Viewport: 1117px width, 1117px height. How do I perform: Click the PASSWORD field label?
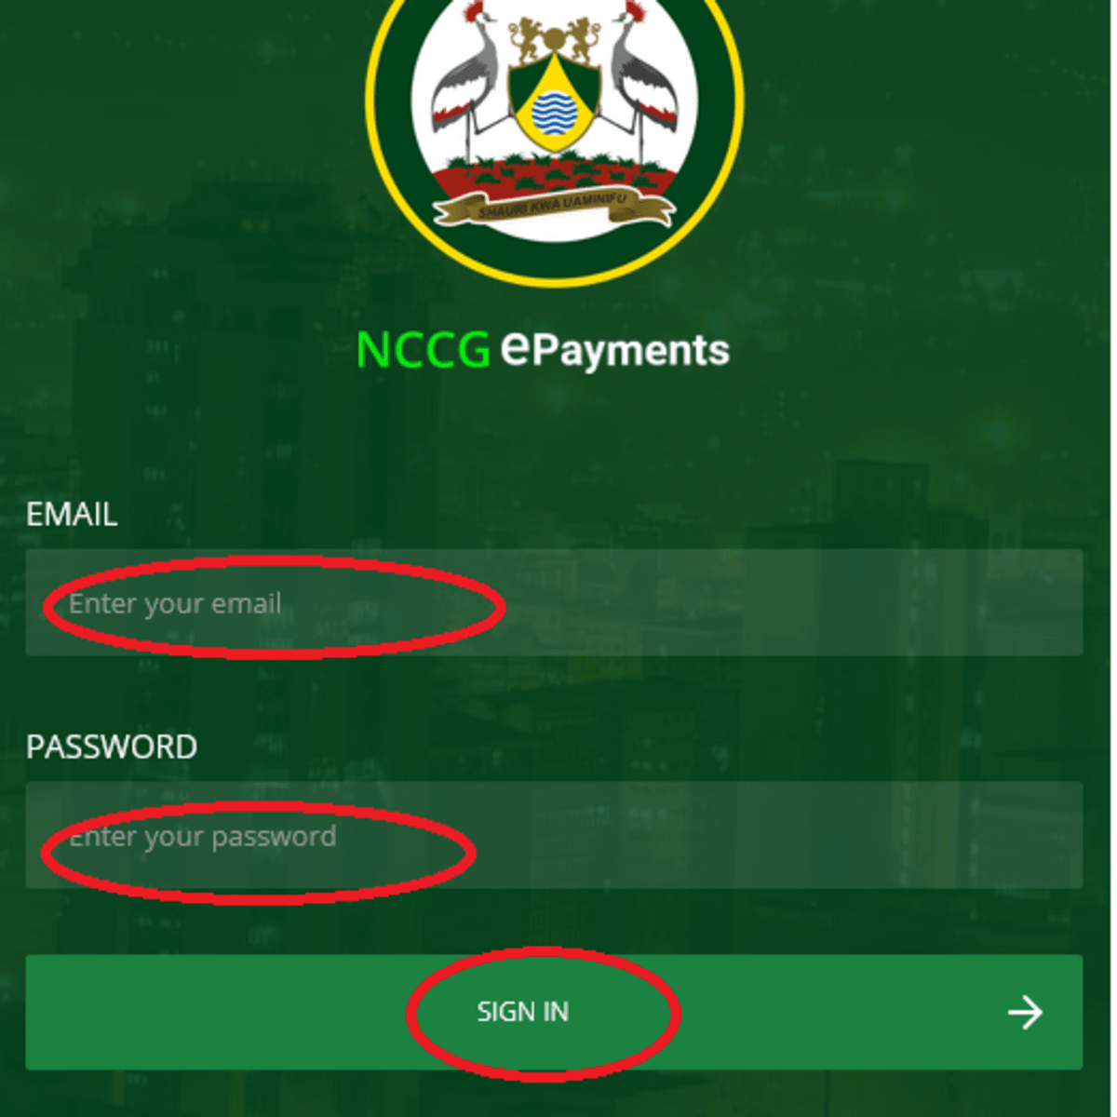point(112,747)
